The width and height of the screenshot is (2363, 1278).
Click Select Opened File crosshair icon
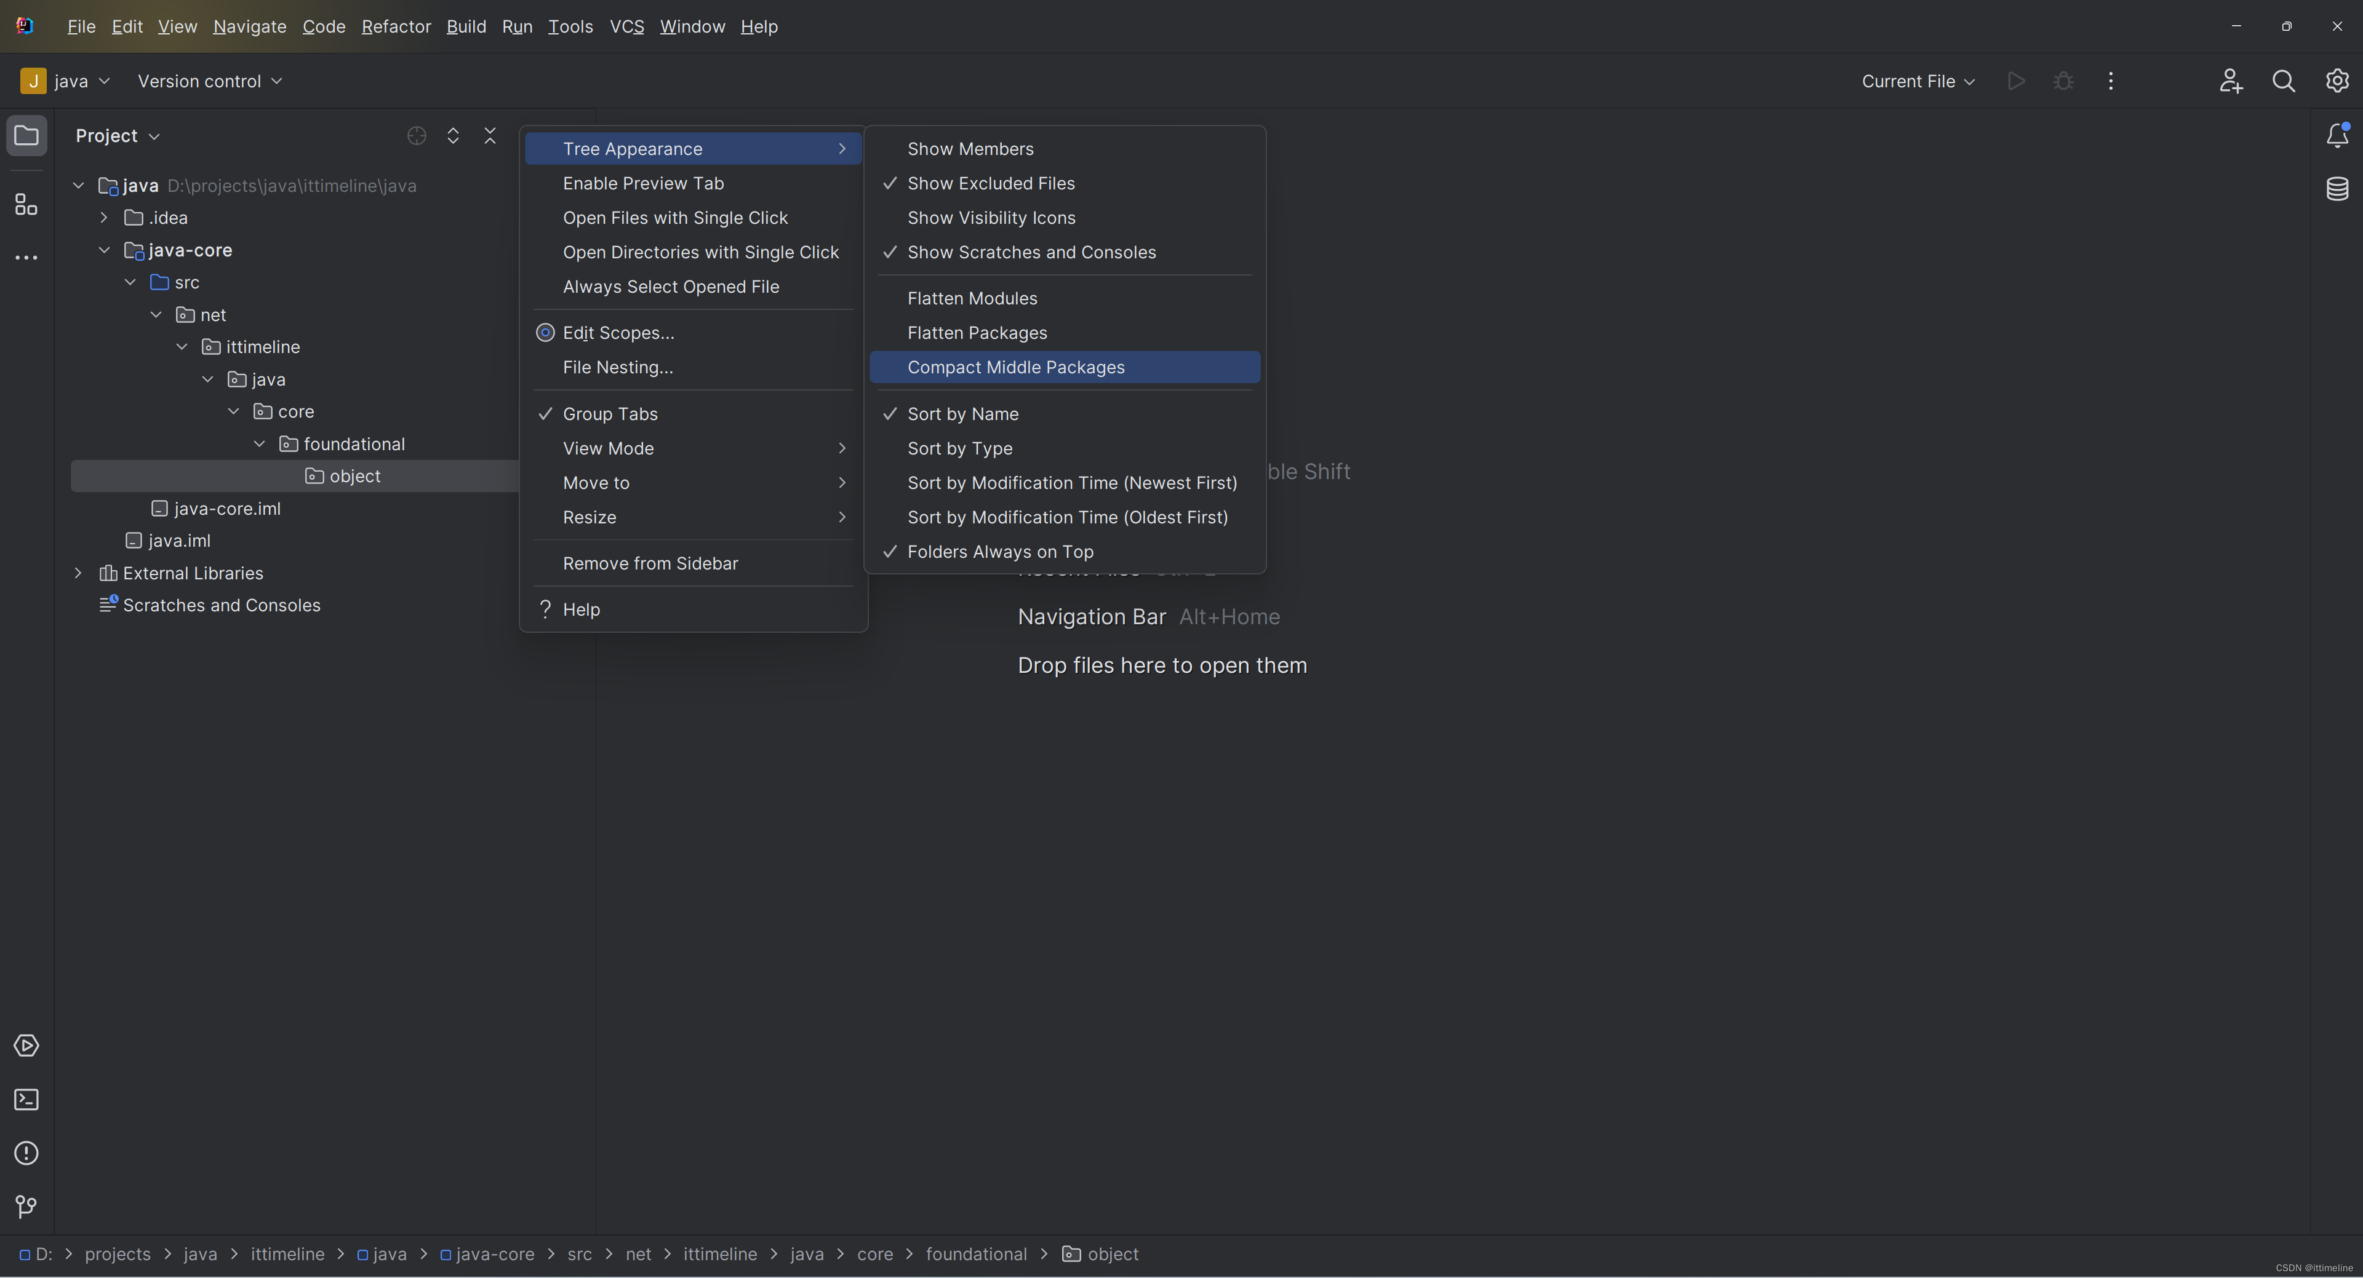point(417,136)
